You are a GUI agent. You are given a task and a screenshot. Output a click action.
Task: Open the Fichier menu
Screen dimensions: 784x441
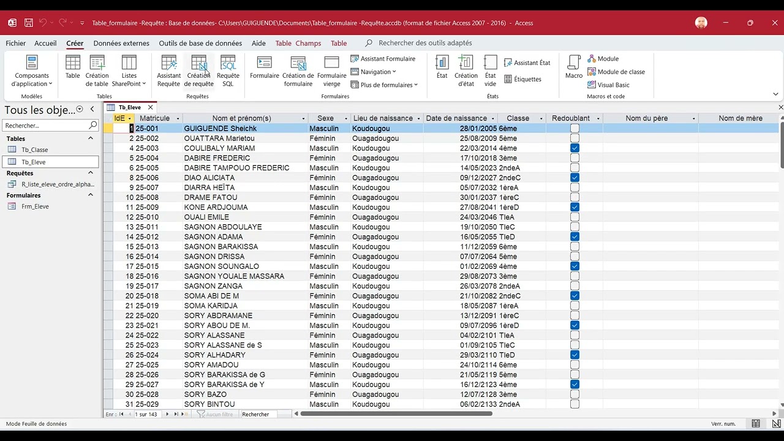click(x=16, y=43)
